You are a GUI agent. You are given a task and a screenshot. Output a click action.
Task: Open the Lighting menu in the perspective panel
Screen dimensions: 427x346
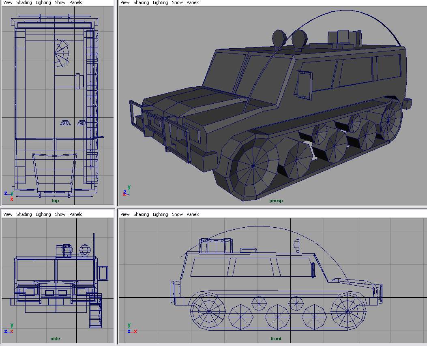pos(160,2)
